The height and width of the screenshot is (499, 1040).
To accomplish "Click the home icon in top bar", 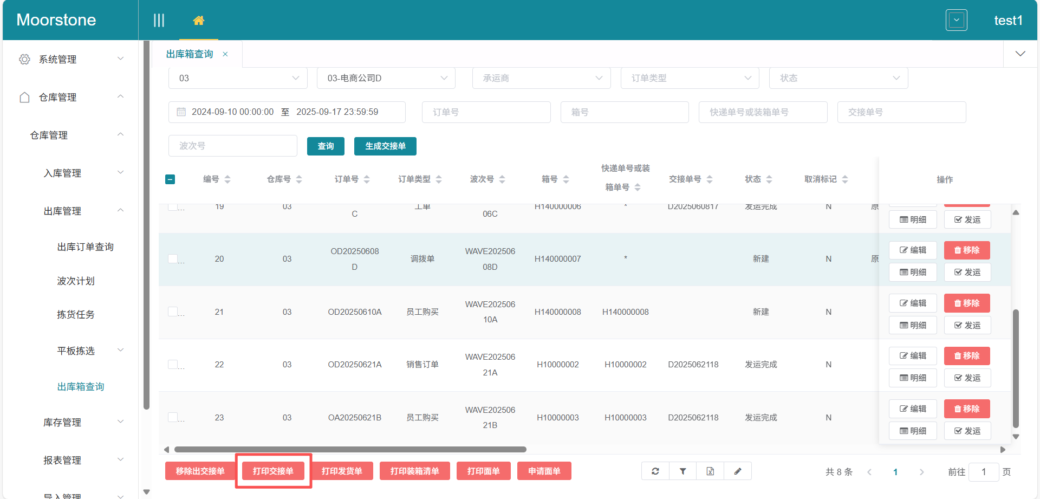I will (199, 21).
